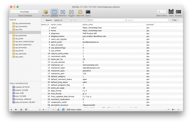Click the sidebar resize handle grip
This screenshot has height=124, width=192.
[39, 109]
